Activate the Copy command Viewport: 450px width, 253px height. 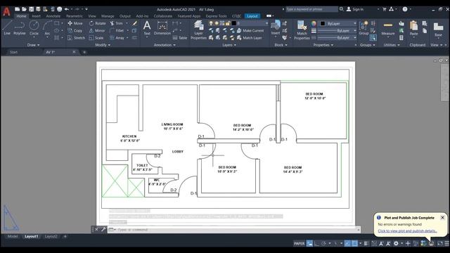click(x=75, y=30)
